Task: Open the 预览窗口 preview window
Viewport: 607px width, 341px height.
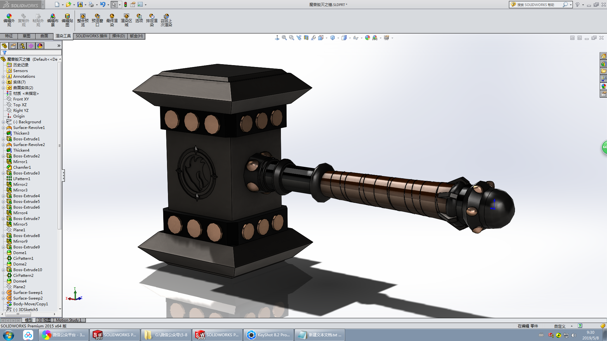Action: click(x=97, y=20)
